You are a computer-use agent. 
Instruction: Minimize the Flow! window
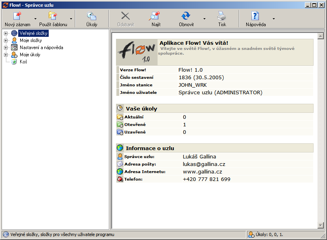pos(308,5)
